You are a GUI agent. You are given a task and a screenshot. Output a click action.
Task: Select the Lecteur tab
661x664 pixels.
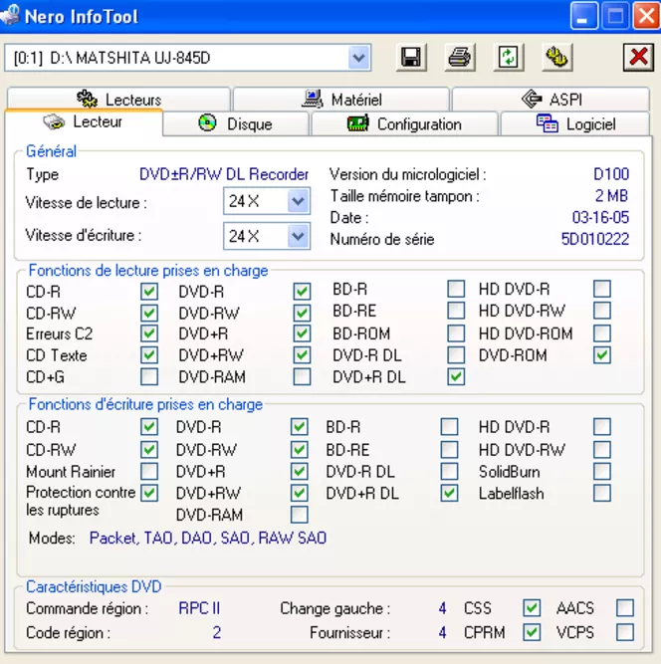click(84, 122)
